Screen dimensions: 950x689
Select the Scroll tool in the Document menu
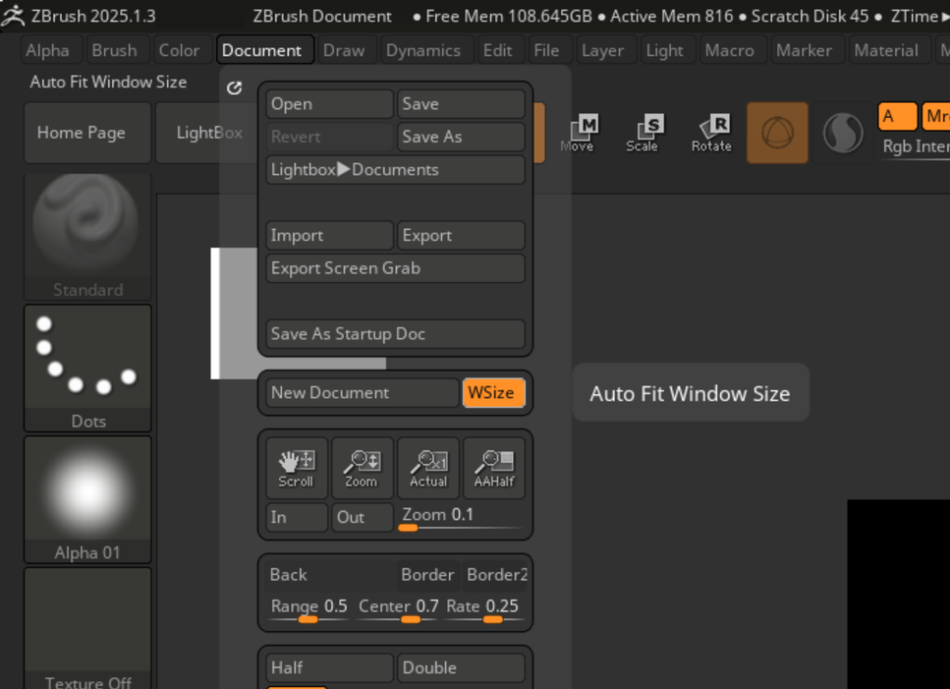pyautogui.click(x=296, y=466)
